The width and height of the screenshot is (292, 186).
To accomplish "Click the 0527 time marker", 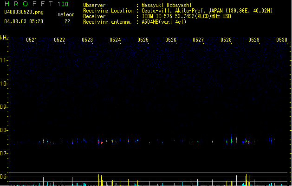I will pyautogui.click(x=198, y=40).
